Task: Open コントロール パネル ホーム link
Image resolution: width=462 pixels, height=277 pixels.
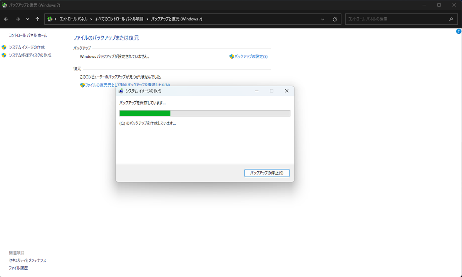Action: [x=28, y=35]
